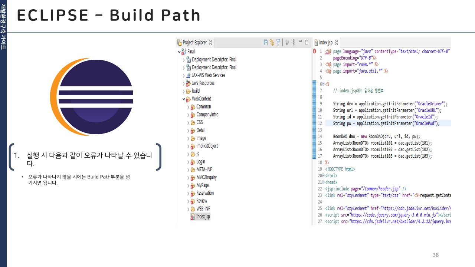Click the greyed Focus on Active Task icon

click(287, 42)
